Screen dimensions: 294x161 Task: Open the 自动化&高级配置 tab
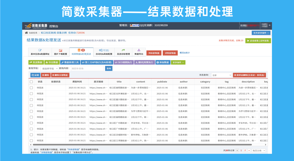[x=104, y=52]
